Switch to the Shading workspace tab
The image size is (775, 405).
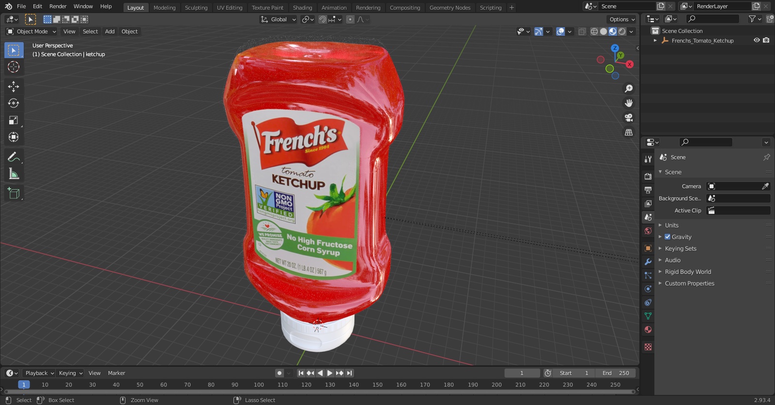point(302,8)
